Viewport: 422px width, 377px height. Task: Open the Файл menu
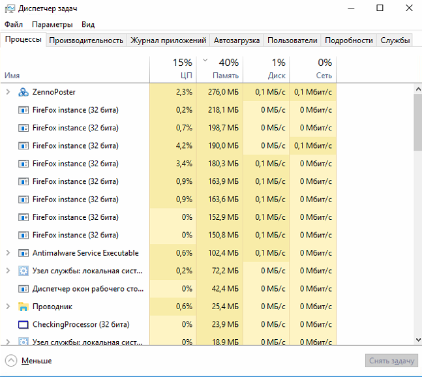coord(14,25)
